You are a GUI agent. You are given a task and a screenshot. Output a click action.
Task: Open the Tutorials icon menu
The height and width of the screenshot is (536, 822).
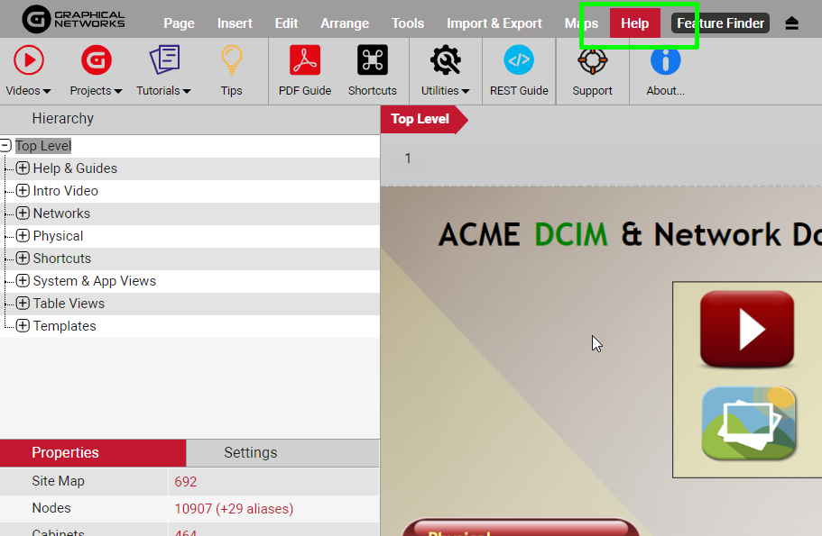coord(163,61)
